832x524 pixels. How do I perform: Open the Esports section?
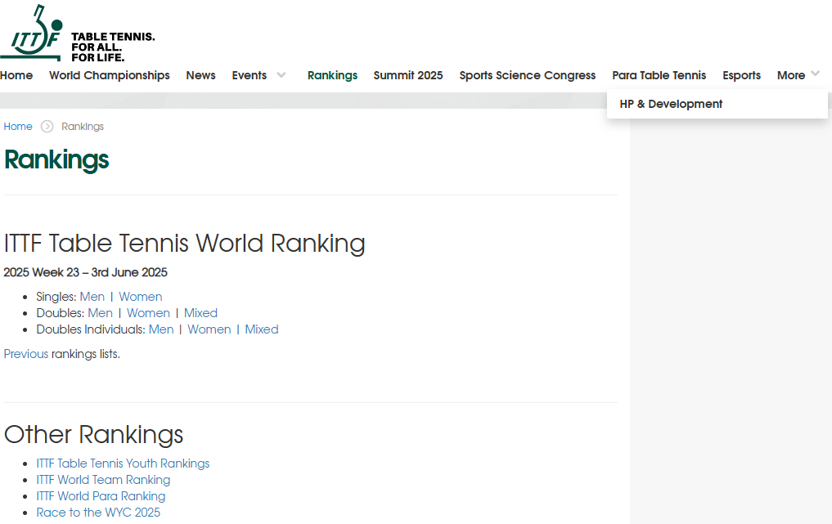point(742,75)
